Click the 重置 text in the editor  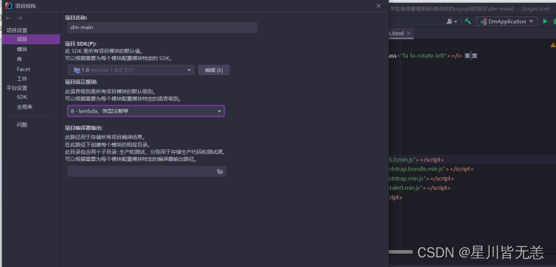(471, 56)
